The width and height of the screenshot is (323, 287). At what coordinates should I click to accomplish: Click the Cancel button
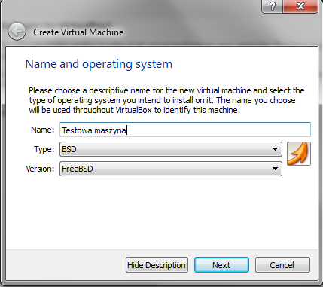282,265
